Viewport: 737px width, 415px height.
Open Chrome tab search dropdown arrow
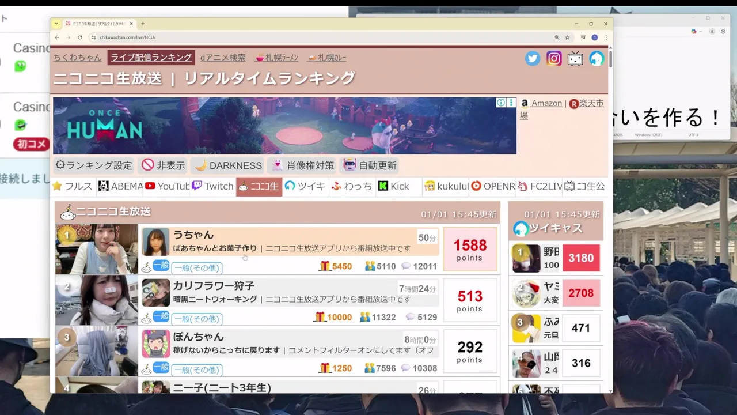pos(56,24)
